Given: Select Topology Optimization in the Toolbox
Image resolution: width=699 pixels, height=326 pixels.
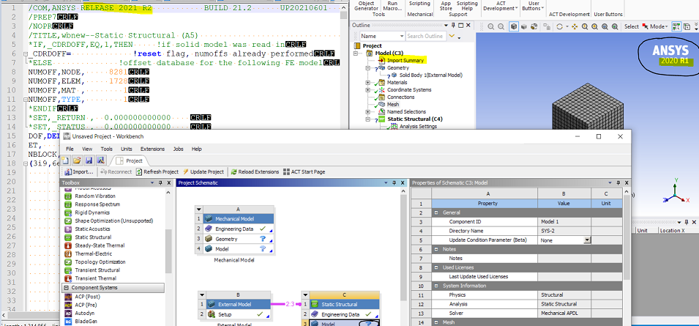Looking at the screenshot, I should (x=101, y=262).
